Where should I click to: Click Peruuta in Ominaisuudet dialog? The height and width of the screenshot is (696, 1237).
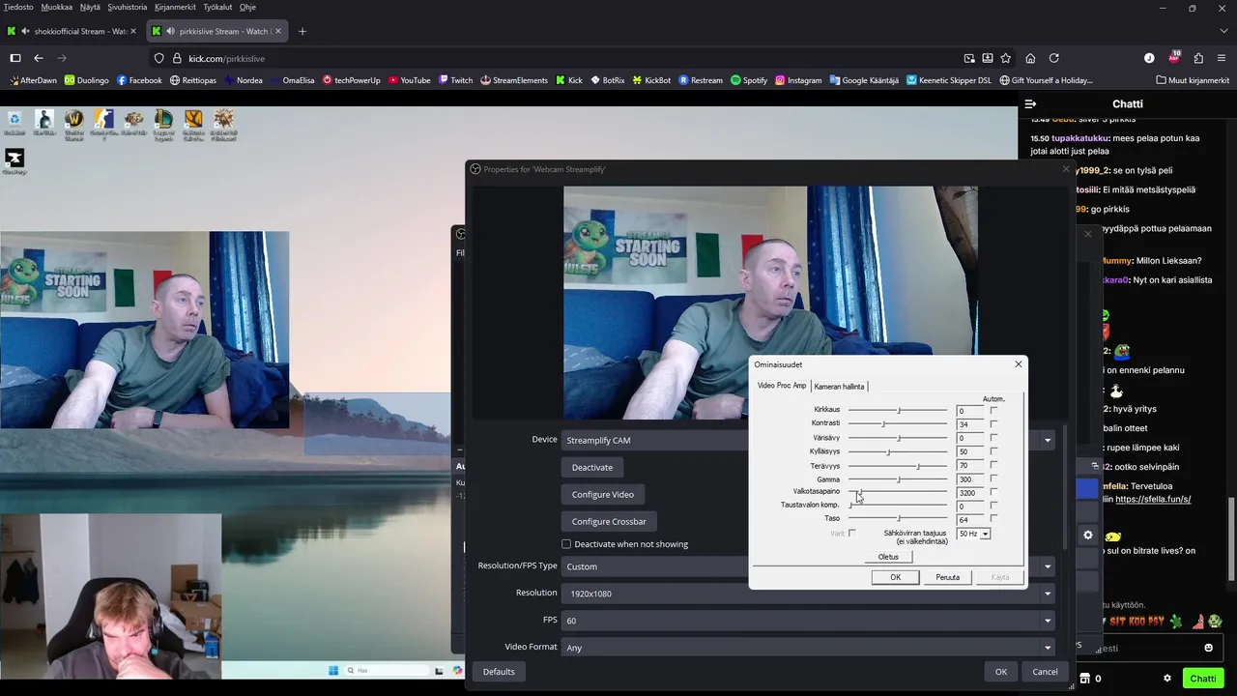(x=947, y=577)
